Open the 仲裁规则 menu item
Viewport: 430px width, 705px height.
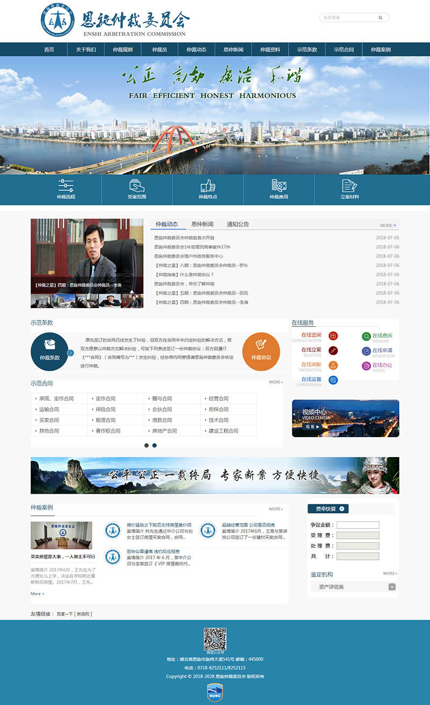[x=123, y=49]
